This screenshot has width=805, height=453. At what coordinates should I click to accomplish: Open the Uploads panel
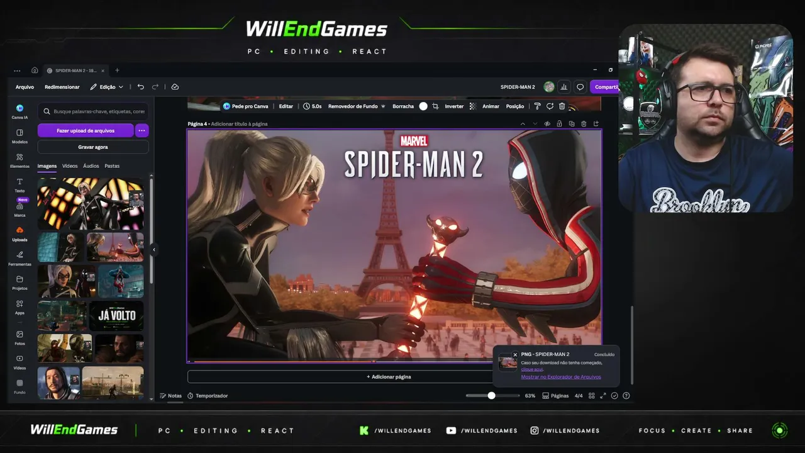coord(19,233)
